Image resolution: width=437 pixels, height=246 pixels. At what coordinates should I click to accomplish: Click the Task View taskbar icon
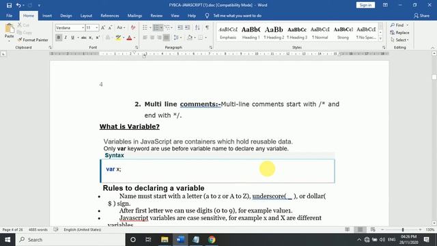click(x=148, y=240)
